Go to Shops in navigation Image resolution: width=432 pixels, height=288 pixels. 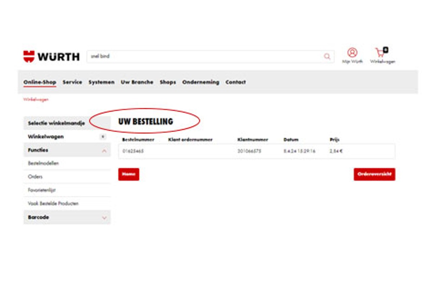point(168,82)
